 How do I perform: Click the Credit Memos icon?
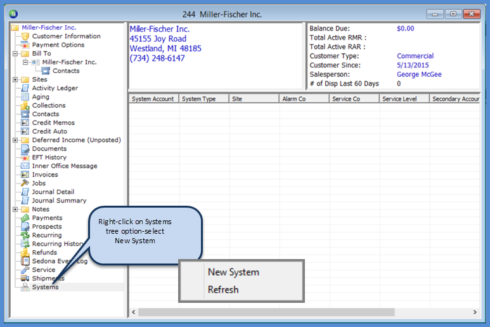(25, 123)
